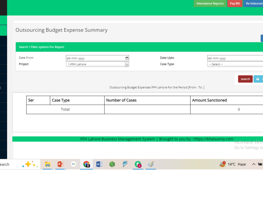Click the Outsourcing Budget Expense Summary heading

point(61,30)
